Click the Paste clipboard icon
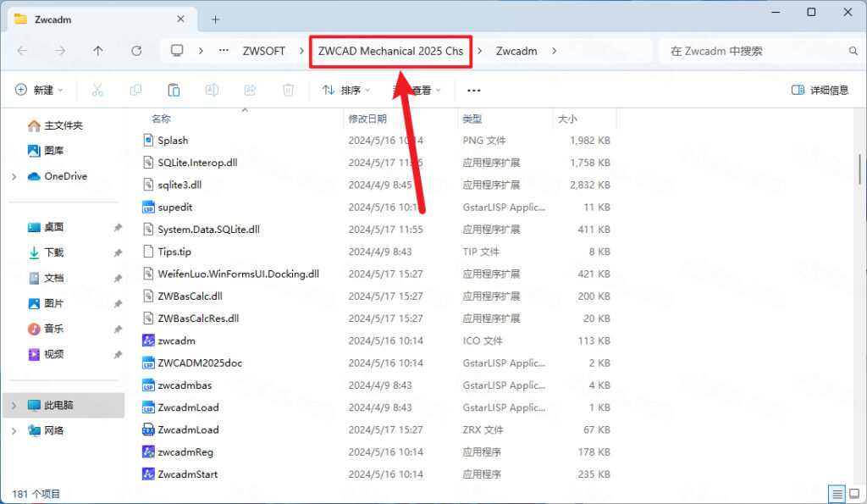The height and width of the screenshot is (504, 867). pos(174,90)
